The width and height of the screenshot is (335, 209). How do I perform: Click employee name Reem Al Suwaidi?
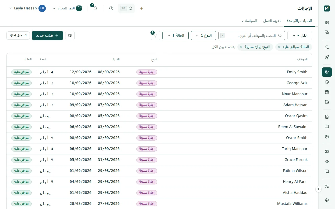[x=293, y=127]
